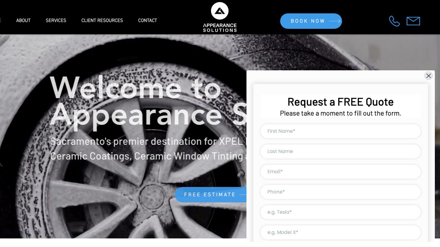
Task: Navigate to the Contact page
Action: pos(147,21)
